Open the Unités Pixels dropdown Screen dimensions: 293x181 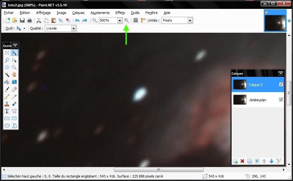(190, 21)
